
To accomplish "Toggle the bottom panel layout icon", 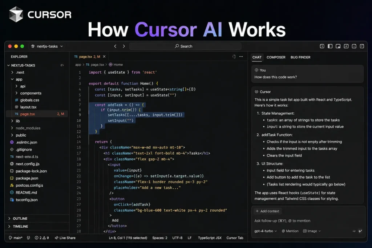I will click(x=338, y=46).
